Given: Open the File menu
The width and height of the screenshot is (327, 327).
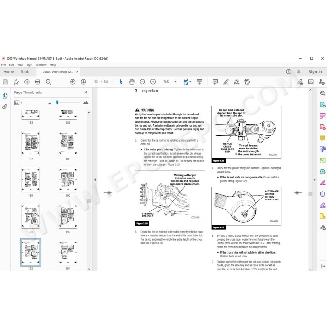Looking at the screenshot, I should pos(4,65).
